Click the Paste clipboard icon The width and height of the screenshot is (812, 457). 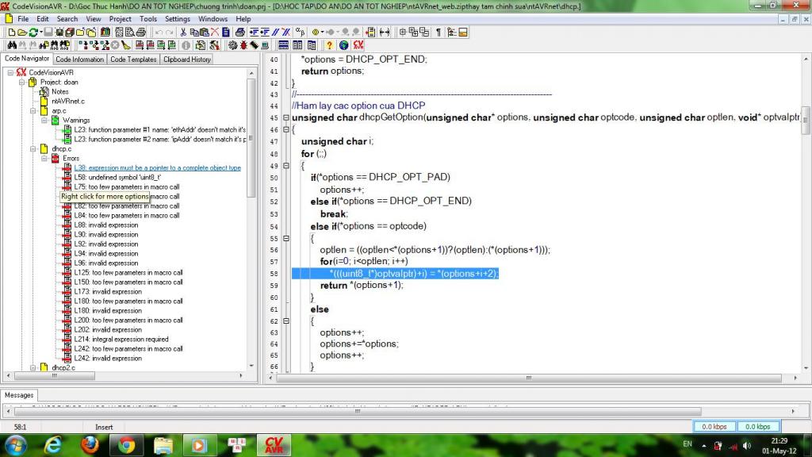pyautogui.click(x=205, y=32)
